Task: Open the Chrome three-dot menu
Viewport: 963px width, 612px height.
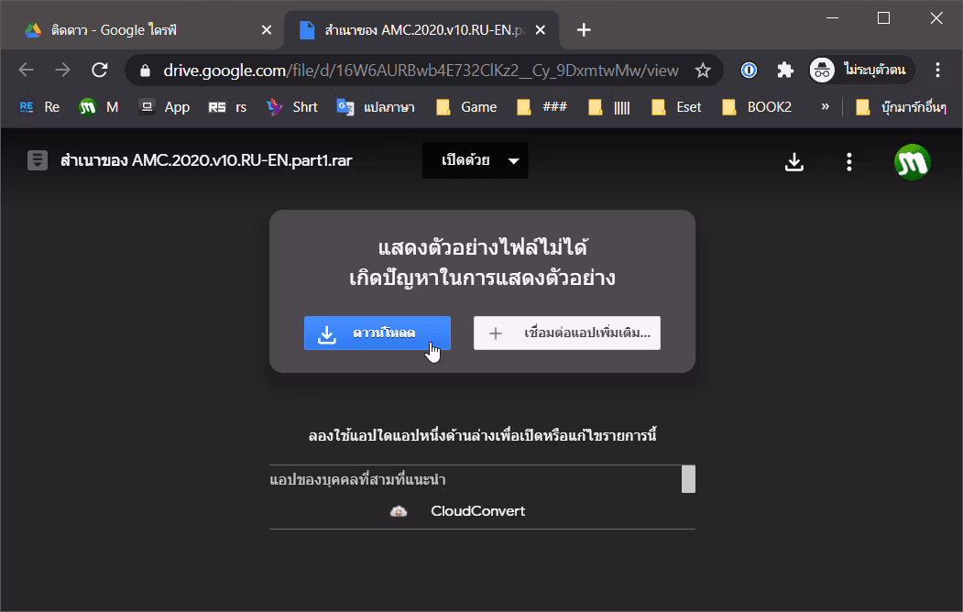Action: coord(937,70)
